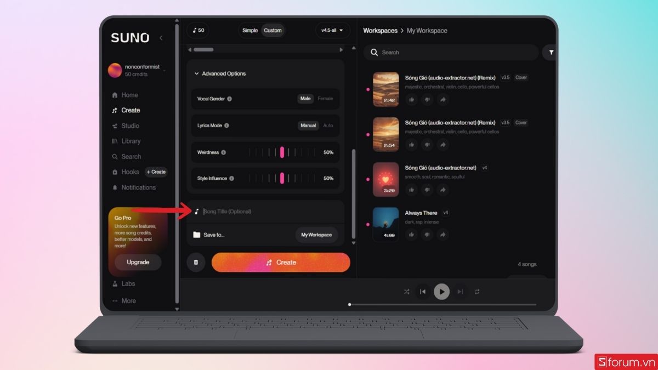Open the nonconformist account menu
The image size is (658, 370).
click(137, 70)
